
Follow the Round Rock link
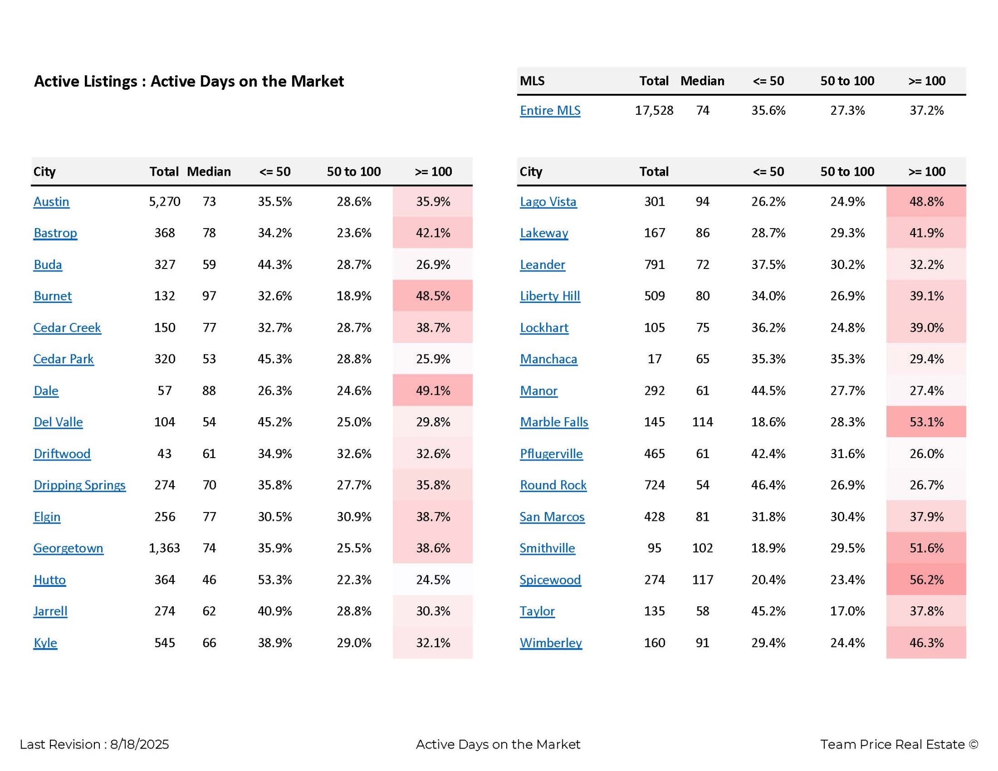point(553,485)
